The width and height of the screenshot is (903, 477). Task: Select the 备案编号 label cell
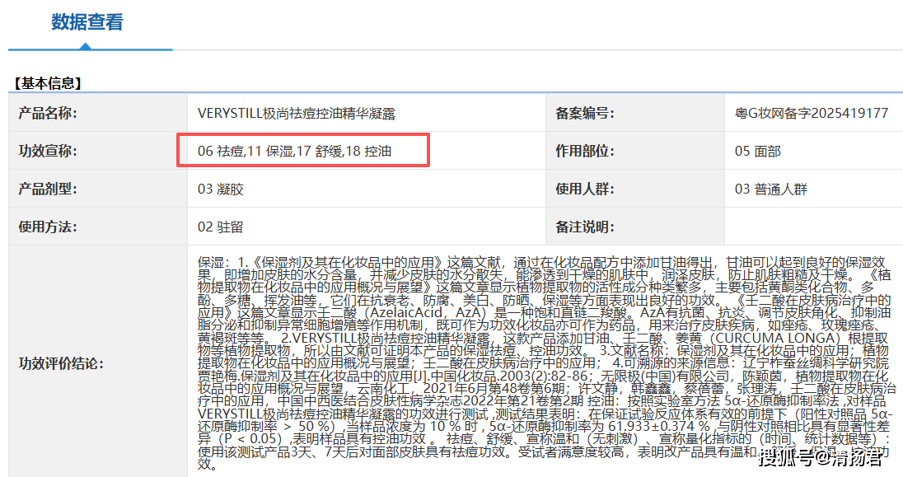pyautogui.click(x=584, y=113)
